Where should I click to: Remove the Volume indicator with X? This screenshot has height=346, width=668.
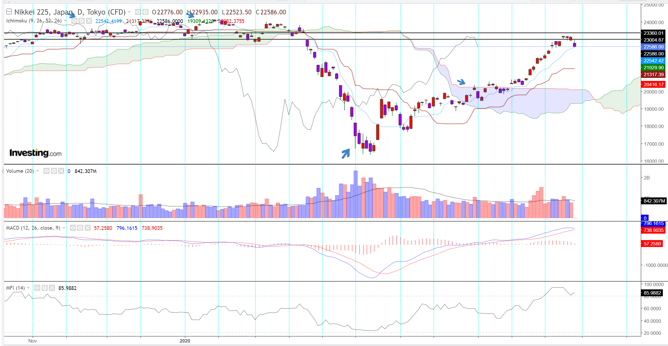(x=61, y=171)
